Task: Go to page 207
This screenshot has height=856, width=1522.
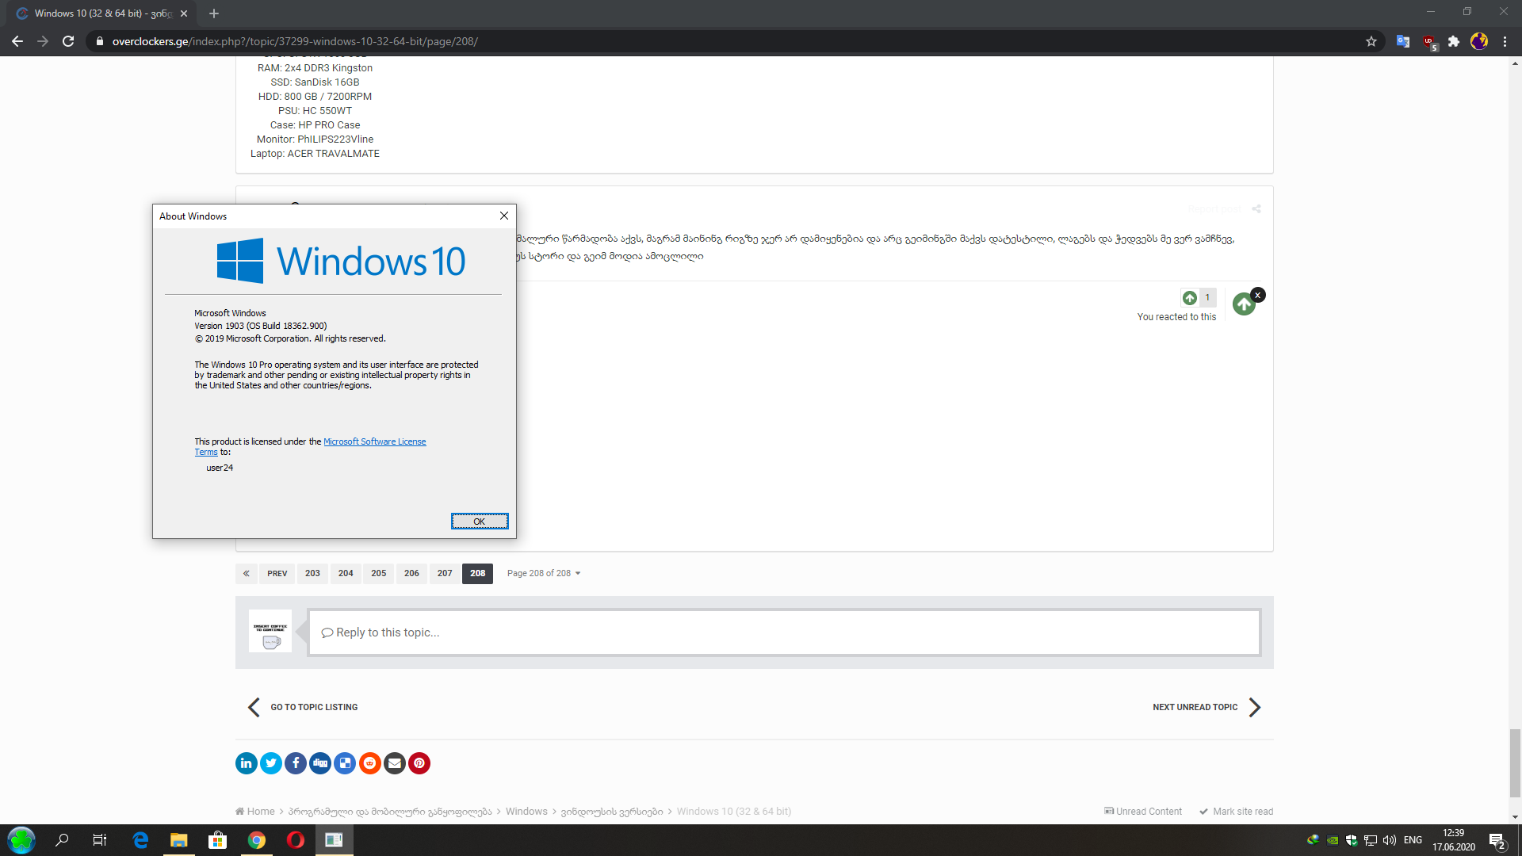Action: click(445, 573)
